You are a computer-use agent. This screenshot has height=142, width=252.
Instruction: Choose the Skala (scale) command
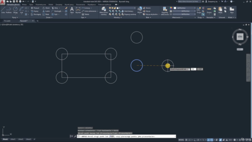[x=46, y=14]
